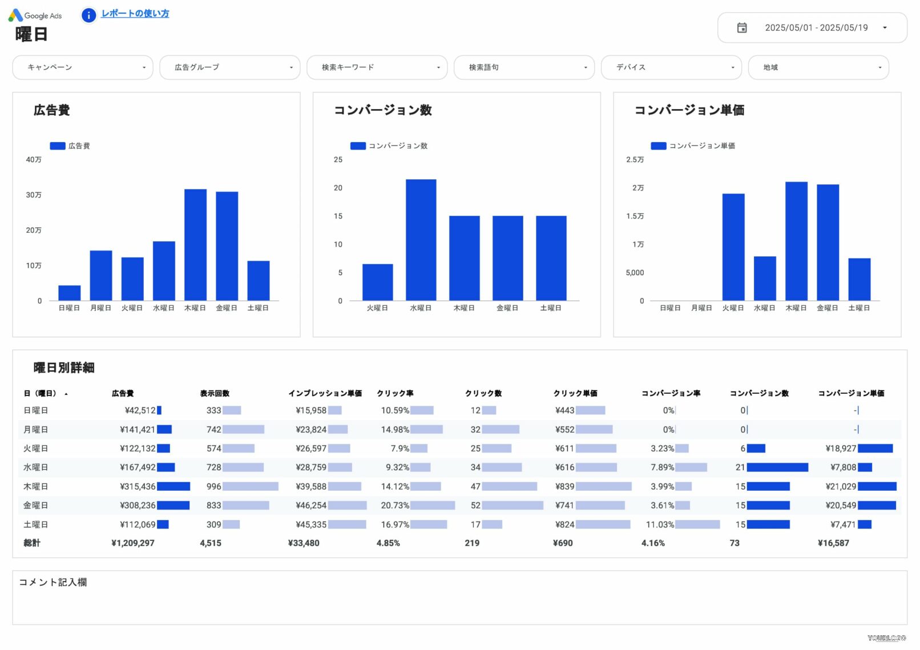
Task: Select the 水曜日 bar in コンバージョン数 chart
Action: click(x=421, y=240)
